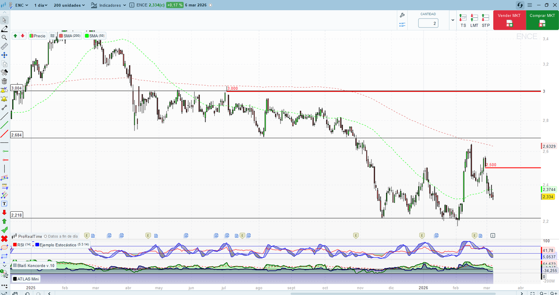Open the ENC ticker dropdown
Screen dimensions: 559x295
point(21,5)
